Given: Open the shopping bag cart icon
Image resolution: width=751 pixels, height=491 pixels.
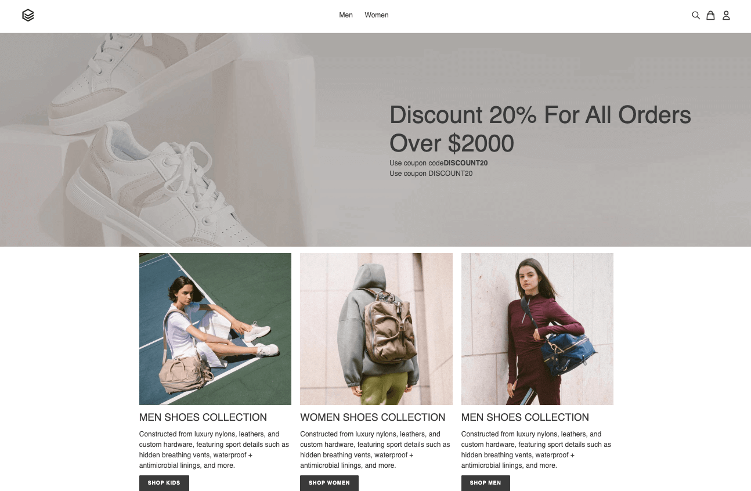Looking at the screenshot, I should coord(710,16).
